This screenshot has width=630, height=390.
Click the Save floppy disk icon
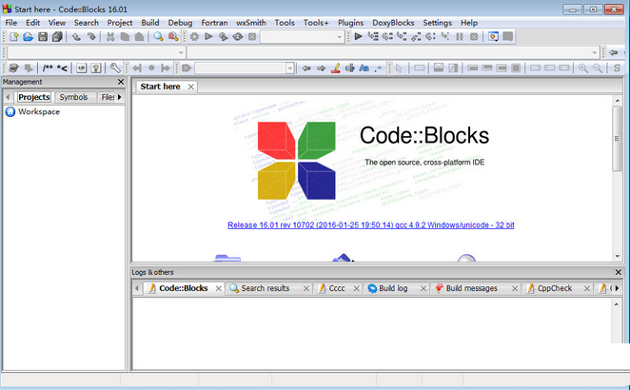click(x=43, y=37)
